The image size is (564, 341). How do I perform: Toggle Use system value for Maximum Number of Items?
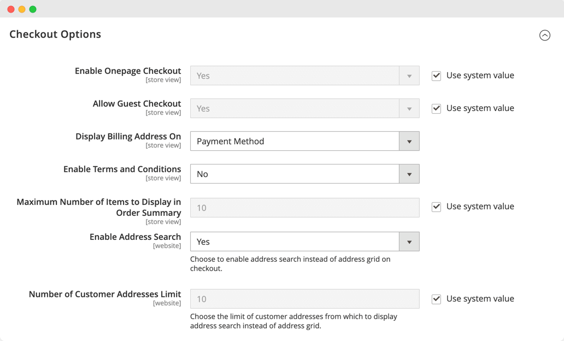point(436,207)
